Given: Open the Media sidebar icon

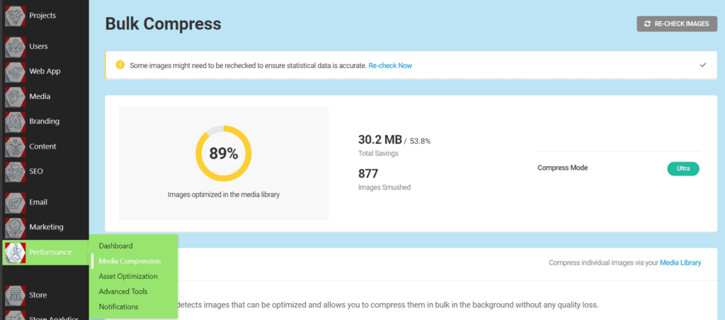Looking at the screenshot, I should (x=16, y=97).
